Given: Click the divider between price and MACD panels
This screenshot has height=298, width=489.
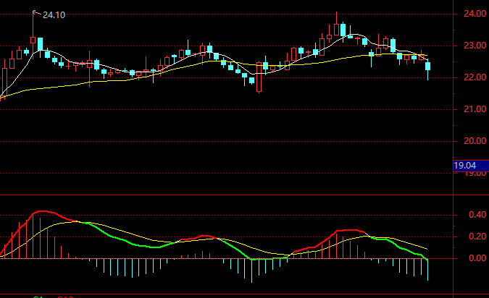Looking at the screenshot, I should tap(225, 195).
